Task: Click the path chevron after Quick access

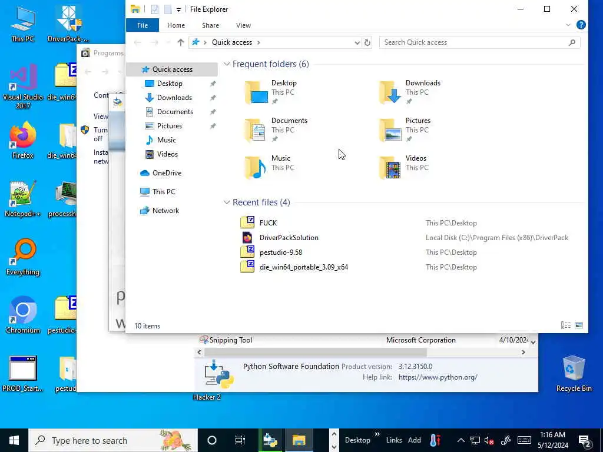Action: (259, 42)
